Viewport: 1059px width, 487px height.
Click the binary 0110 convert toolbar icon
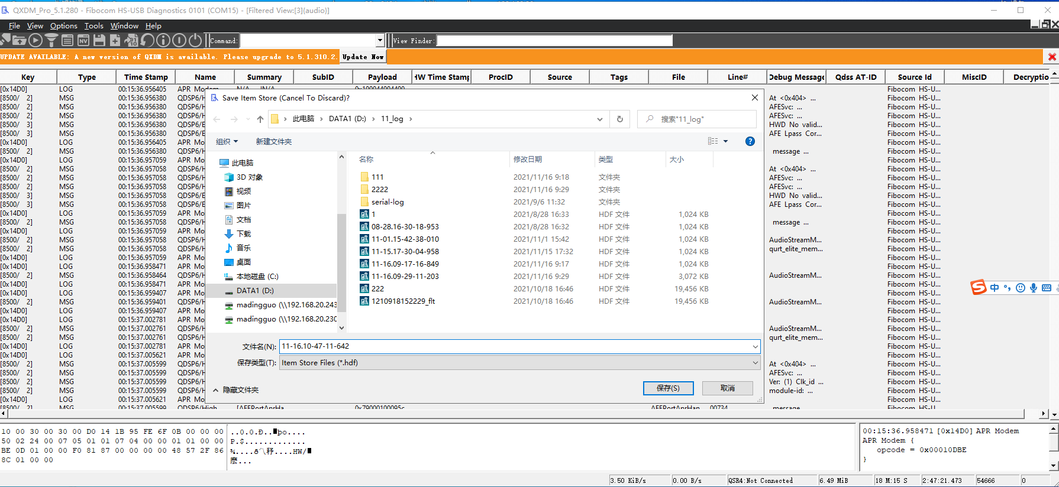pos(131,40)
